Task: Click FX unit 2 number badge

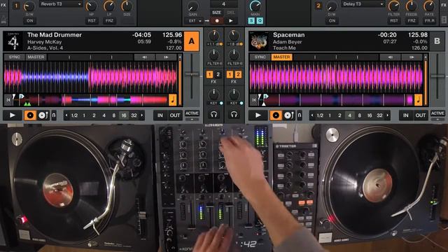Action: [318, 5]
